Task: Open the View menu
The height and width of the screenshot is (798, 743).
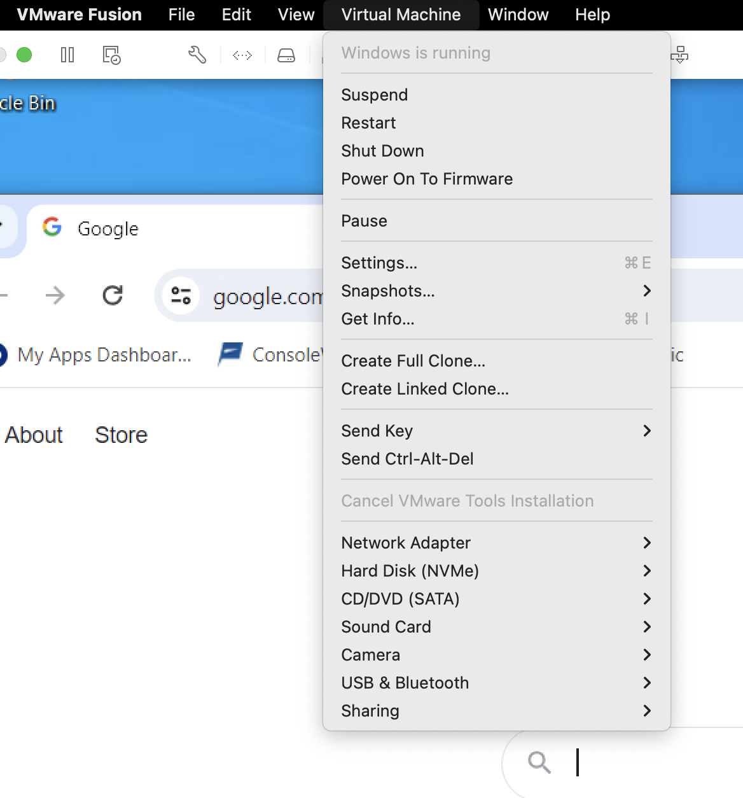Action: pos(296,15)
